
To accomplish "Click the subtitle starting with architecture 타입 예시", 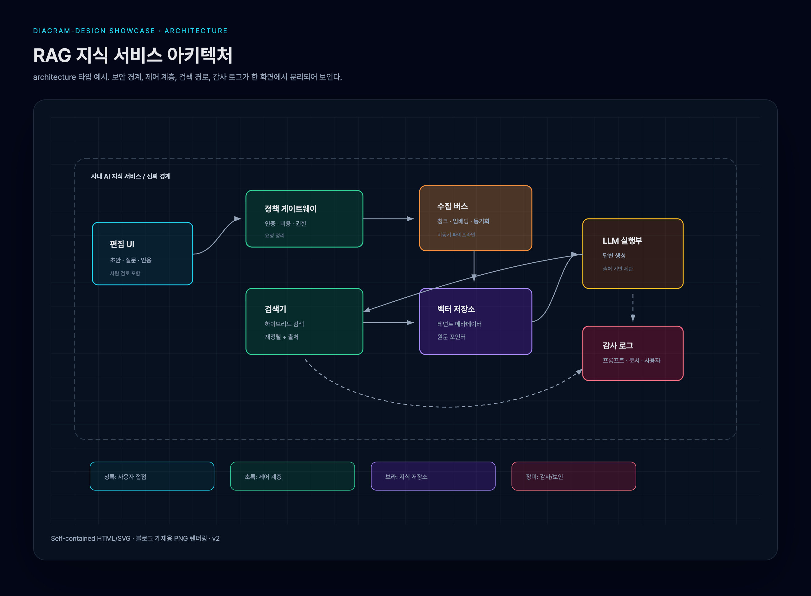I will (187, 77).
